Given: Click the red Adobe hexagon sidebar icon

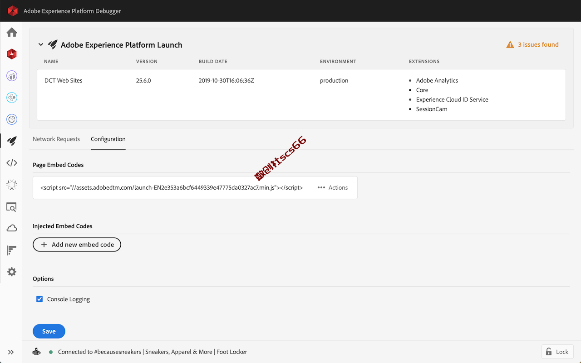Looking at the screenshot, I should coord(12,54).
